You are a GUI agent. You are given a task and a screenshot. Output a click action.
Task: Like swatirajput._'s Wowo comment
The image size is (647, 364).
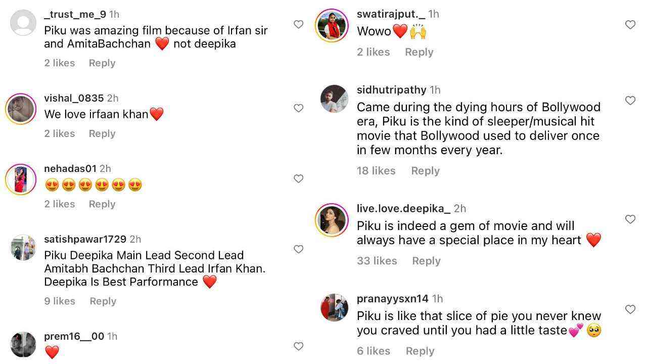pos(630,25)
